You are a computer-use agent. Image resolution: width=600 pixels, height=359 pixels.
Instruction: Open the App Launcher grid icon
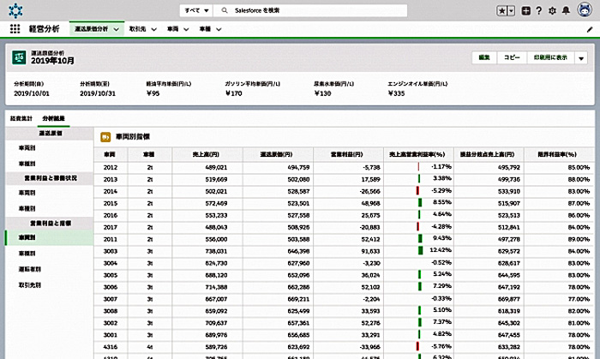[15, 29]
